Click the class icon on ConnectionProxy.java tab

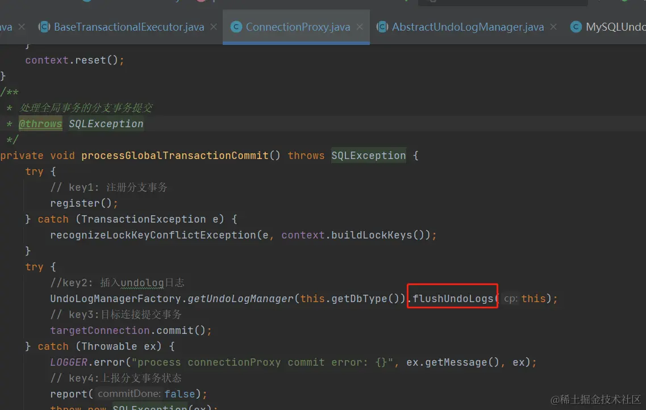[236, 27]
